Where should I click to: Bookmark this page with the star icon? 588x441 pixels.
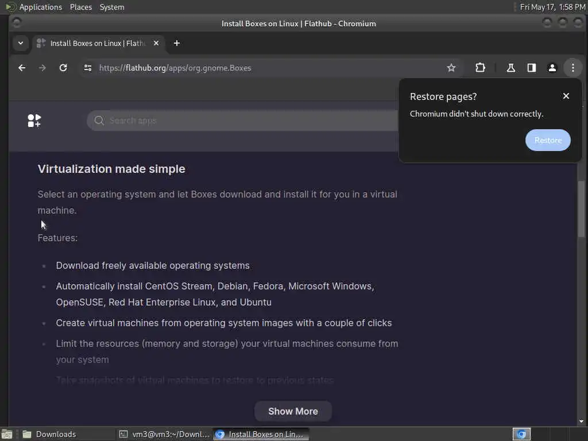coord(451,68)
